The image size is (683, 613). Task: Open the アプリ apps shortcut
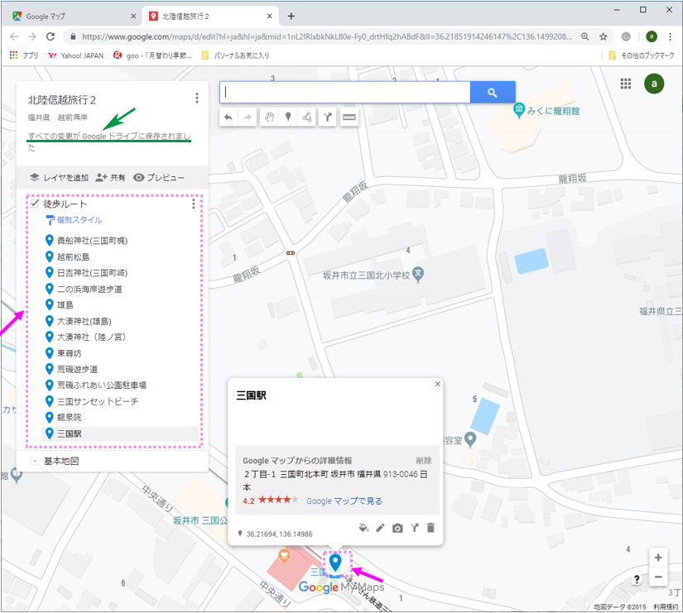coord(24,55)
